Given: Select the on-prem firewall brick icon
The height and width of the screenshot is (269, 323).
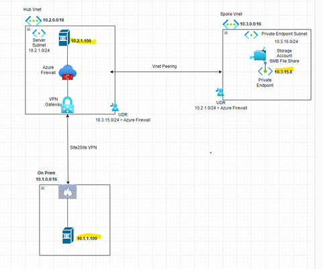Looking at the screenshot, I should click(68, 192).
